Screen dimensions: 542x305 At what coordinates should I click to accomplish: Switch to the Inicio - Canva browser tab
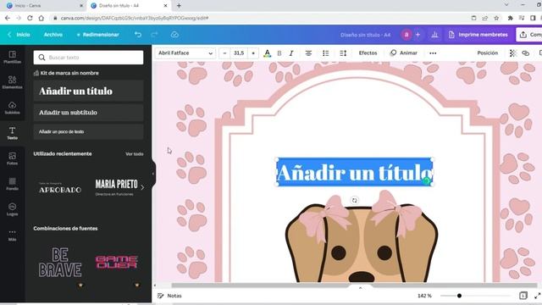click(x=43, y=6)
